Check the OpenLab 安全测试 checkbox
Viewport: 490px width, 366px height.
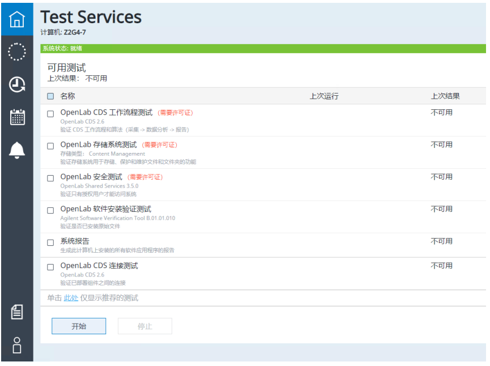50,178
